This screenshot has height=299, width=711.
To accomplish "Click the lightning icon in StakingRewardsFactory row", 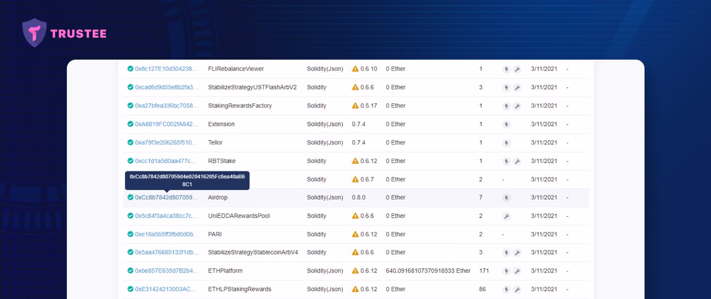I will [506, 106].
